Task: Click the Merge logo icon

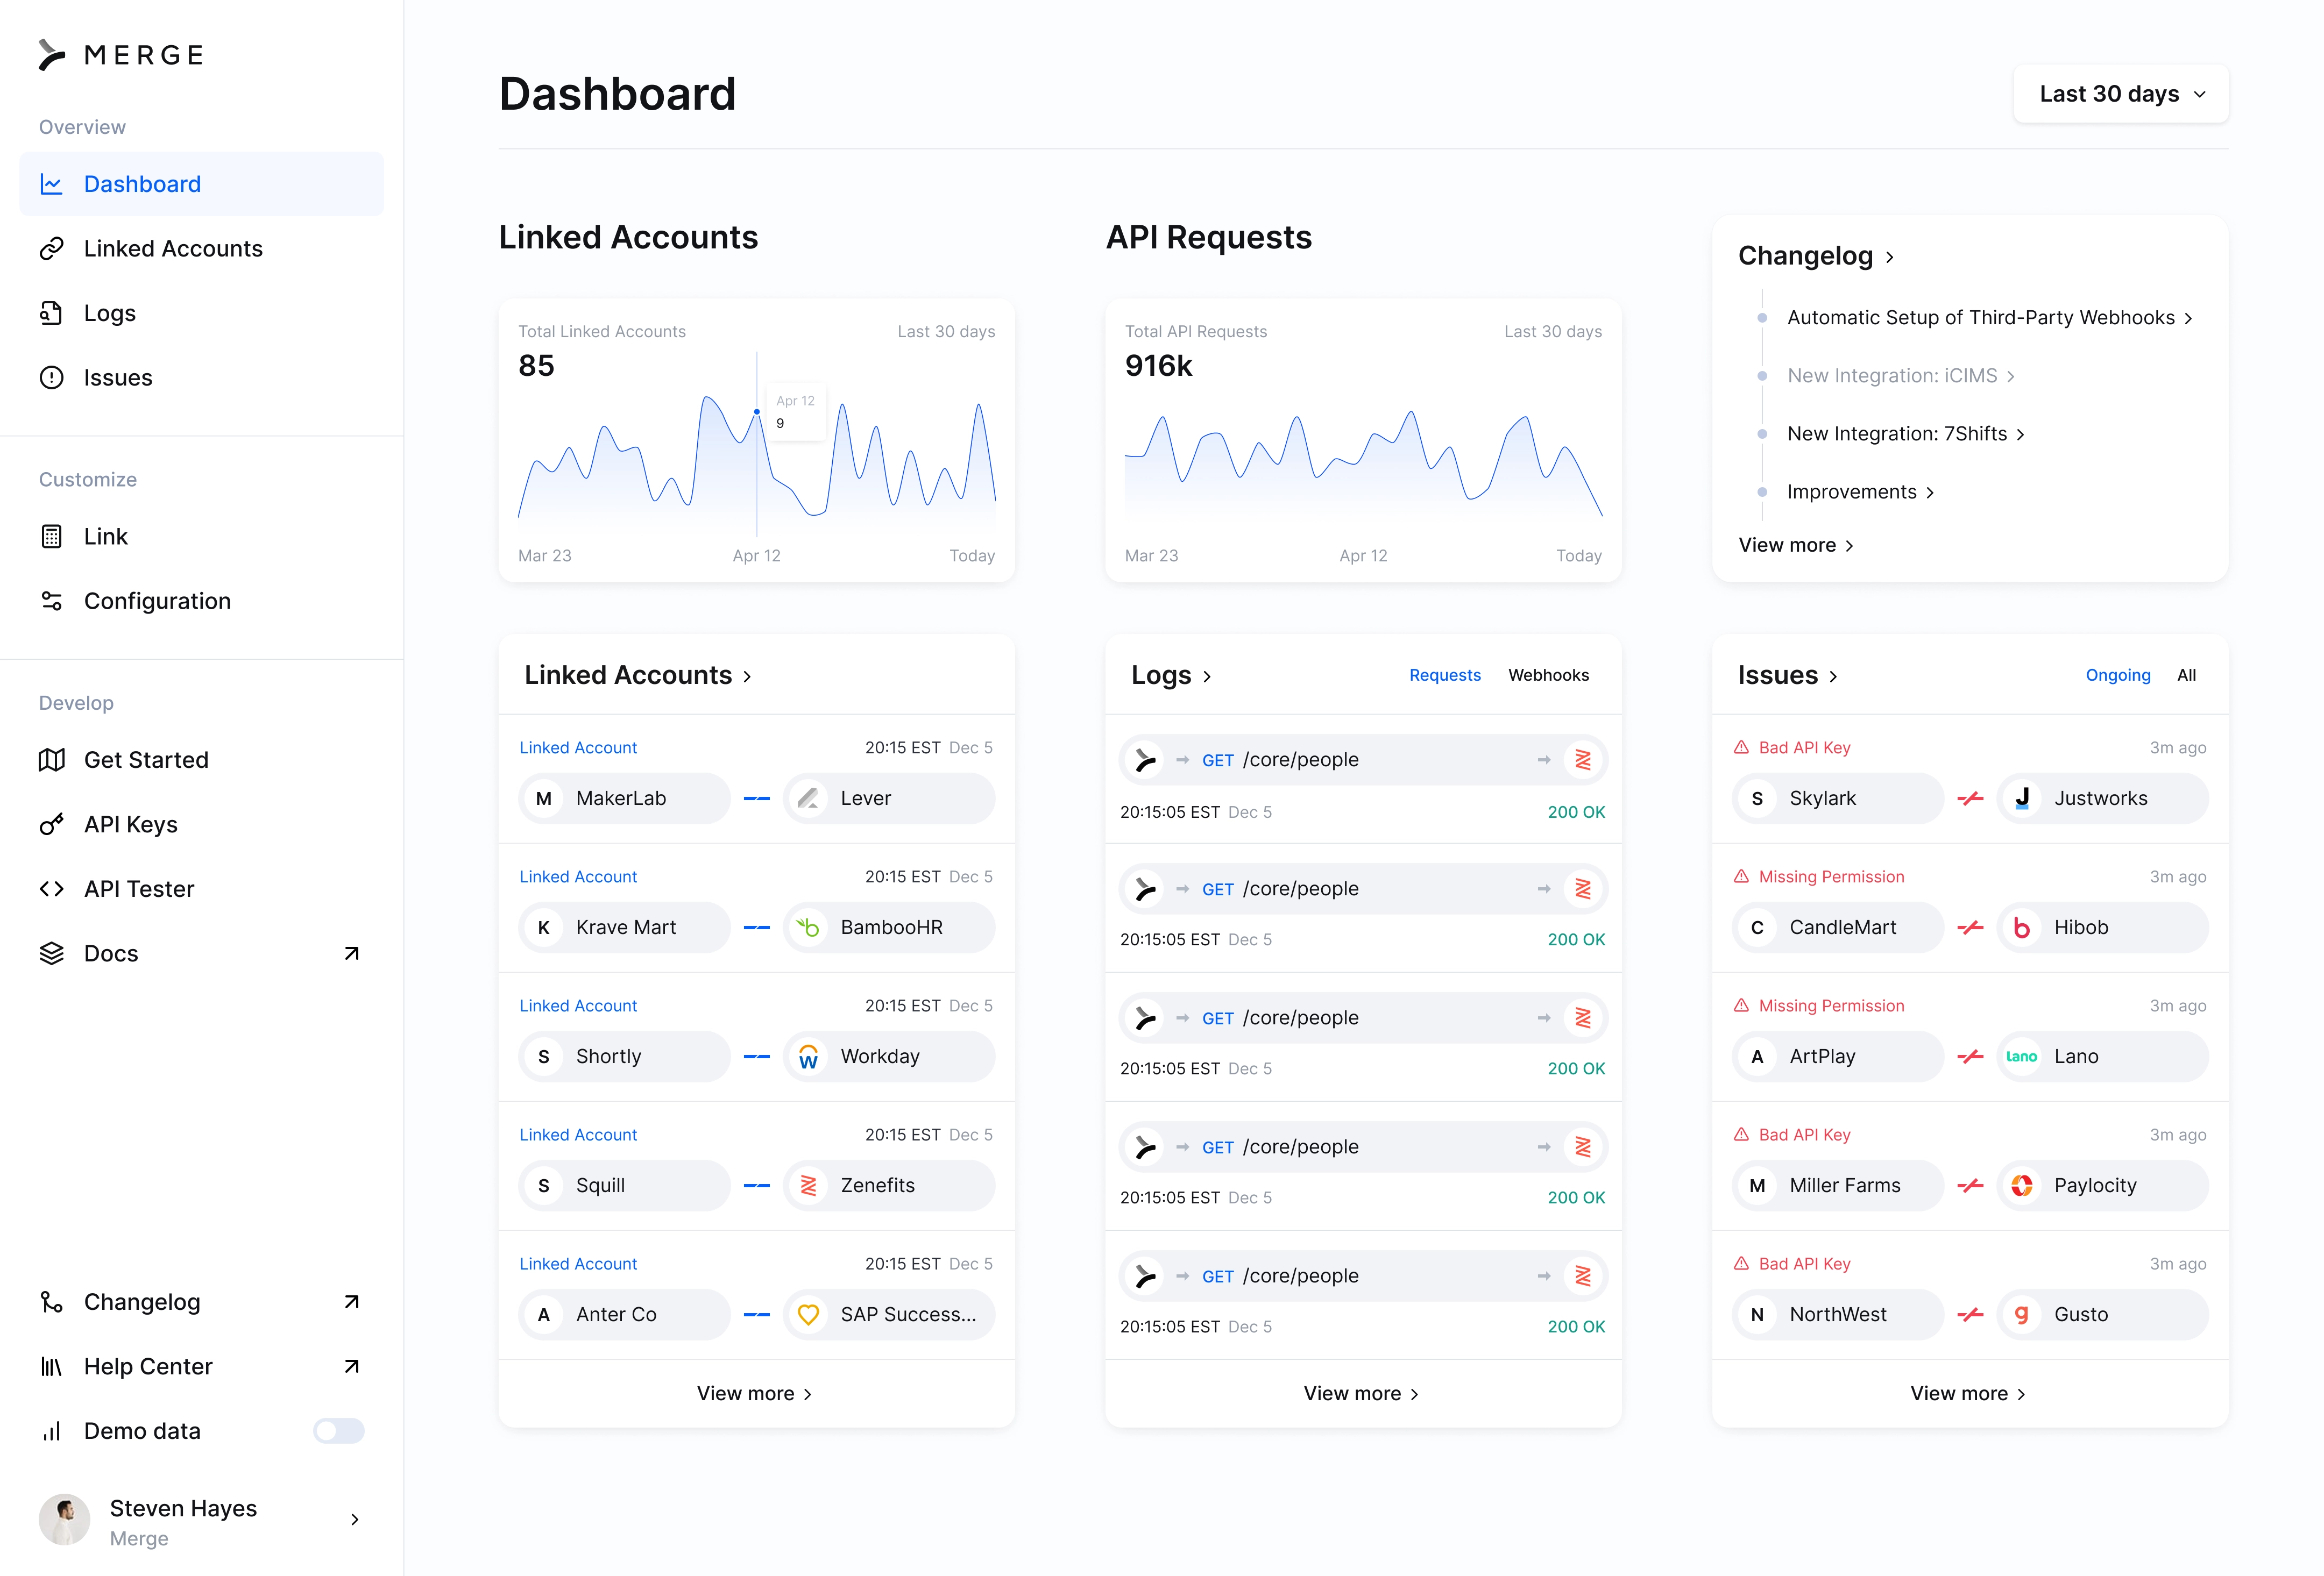Action: point(52,55)
